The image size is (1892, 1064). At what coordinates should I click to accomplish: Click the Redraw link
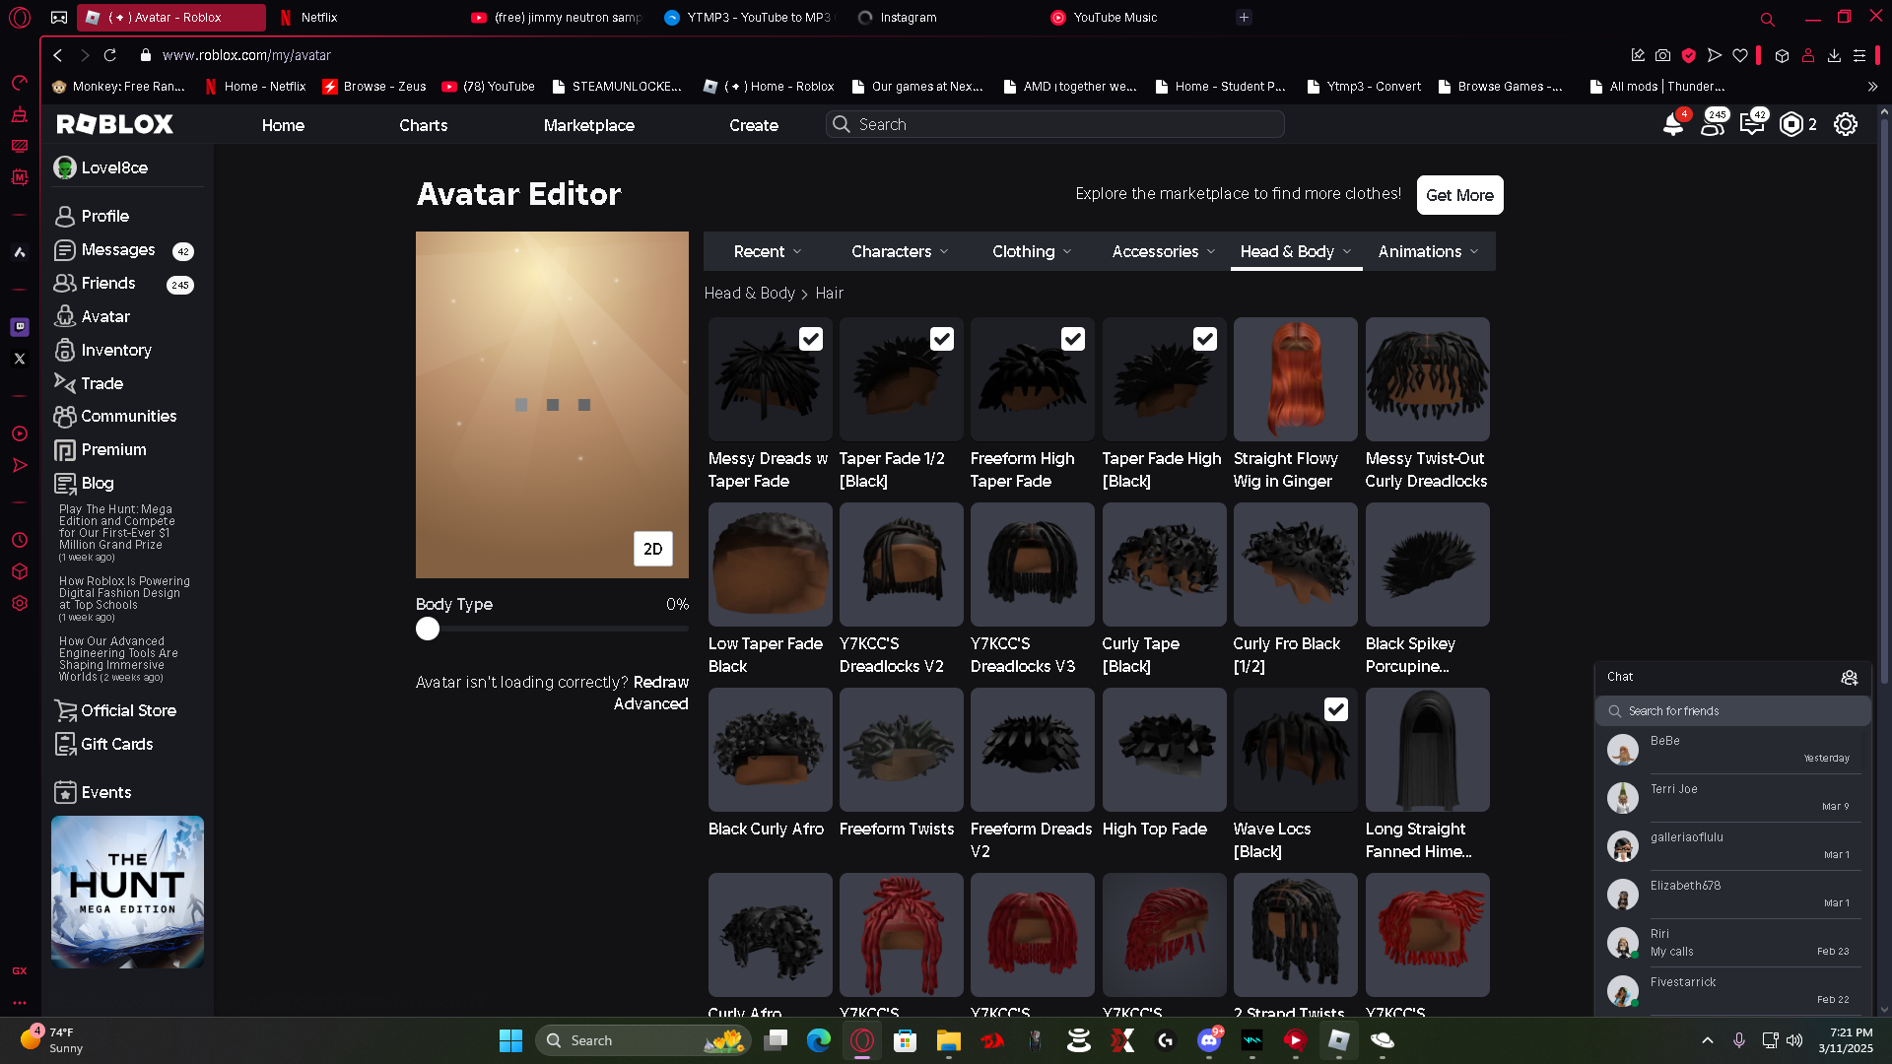[x=660, y=682]
